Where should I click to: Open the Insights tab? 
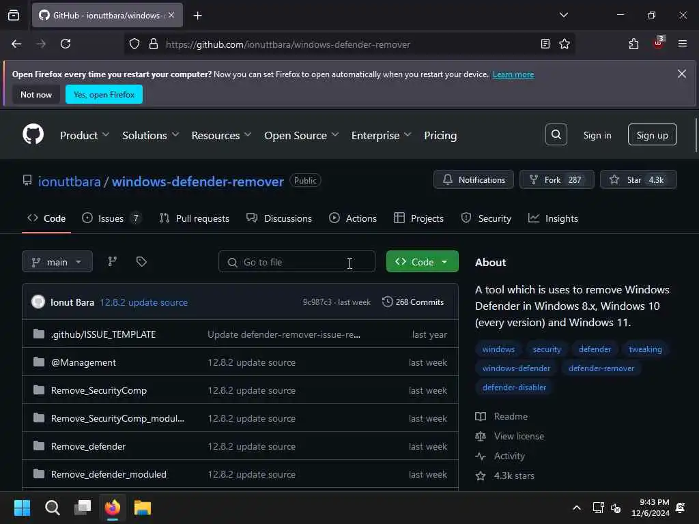pyautogui.click(x=553, y=218)
